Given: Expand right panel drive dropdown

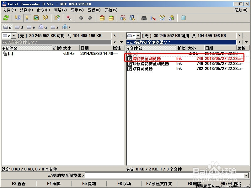Looking at the screenshot, I should (138, 36).
